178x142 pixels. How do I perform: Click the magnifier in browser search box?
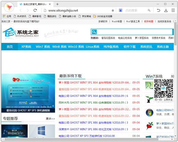(x=149, y=10)
